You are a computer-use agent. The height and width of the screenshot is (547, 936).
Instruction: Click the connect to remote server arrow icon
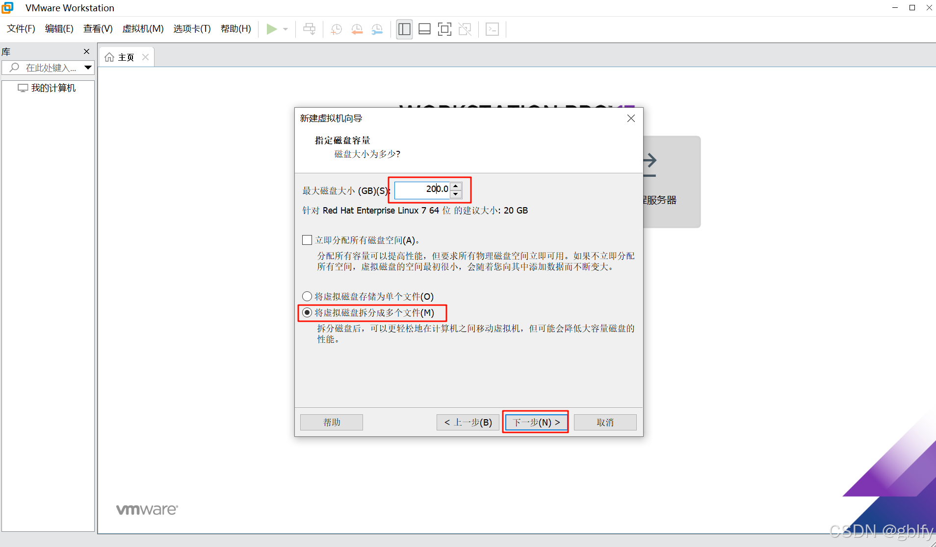coord(650,166)
